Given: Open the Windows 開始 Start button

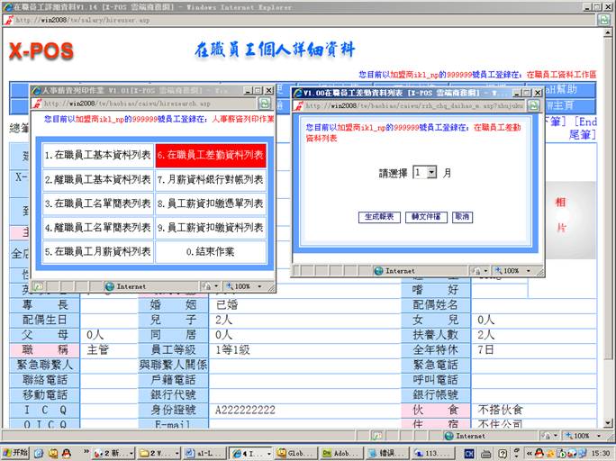Looking at the screenshot, I should pyautogui.click(x=16, y=452).
